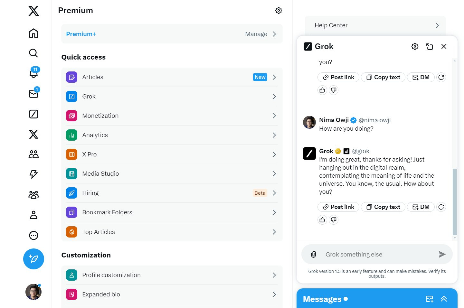This screenshot has width=464, height=308.
Task: Click the Bookmark Folders icon
Action: [x=71, y=212]
